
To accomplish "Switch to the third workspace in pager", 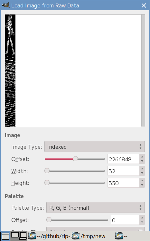I will pyautogui.click(x=23, y=236).
